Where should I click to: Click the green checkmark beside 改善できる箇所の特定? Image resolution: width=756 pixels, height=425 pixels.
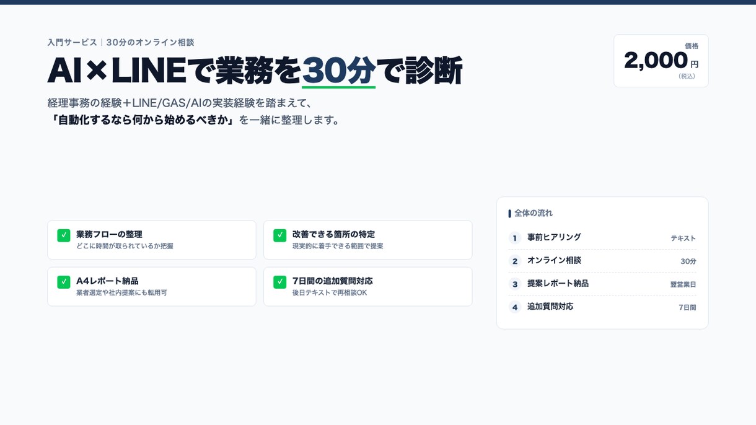tap(280, 235)
